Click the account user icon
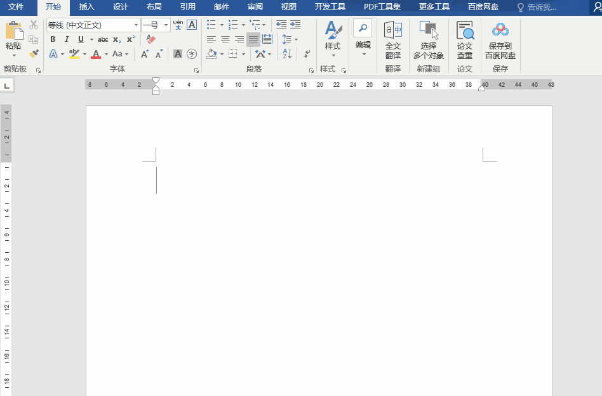The width and height of the screenshot is (602, 396). (598, 7)
